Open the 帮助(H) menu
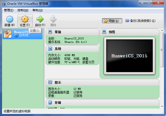The width and height of the screenshot is (166, 116). [x=37, y=10]
